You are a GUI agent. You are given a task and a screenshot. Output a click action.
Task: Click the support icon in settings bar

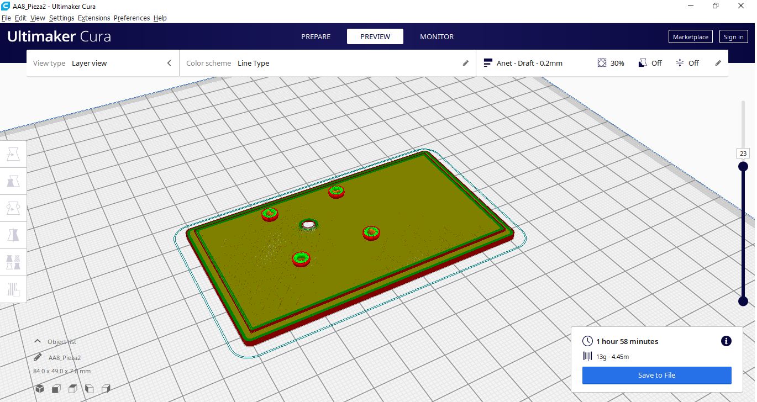point(643,63)
